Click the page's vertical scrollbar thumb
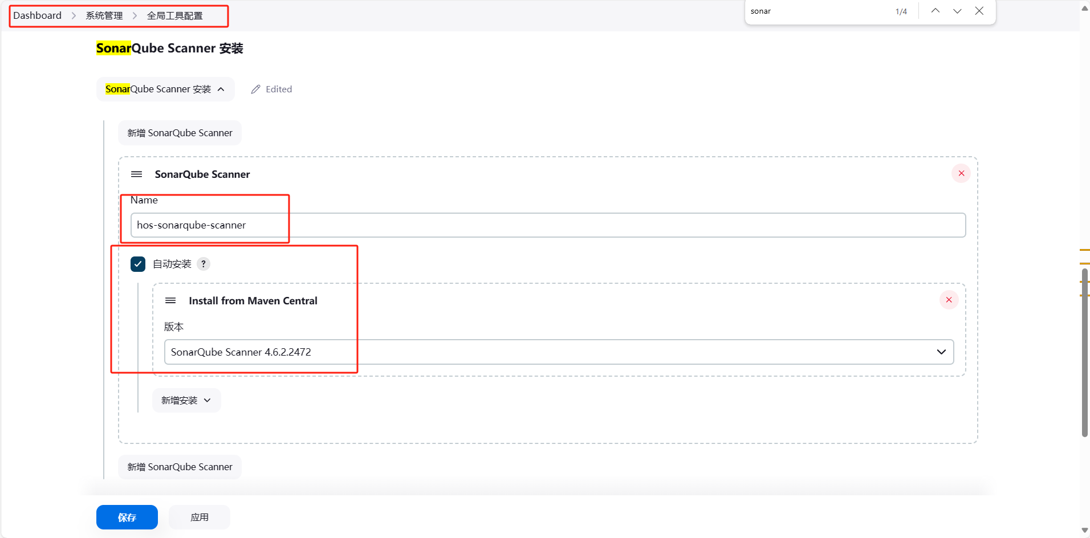The width and height of the screenshot is (1090, 538). pos(1084,353)
